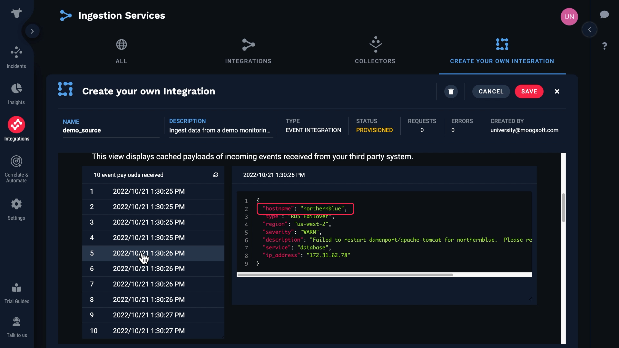The image size is (619, 348).
Task: Click the Cancel button
Action: click(491, 92)
